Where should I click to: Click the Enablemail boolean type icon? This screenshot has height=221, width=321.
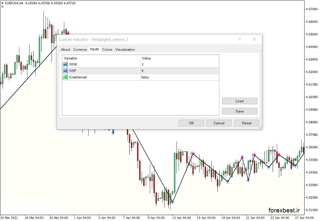point(65,77)
